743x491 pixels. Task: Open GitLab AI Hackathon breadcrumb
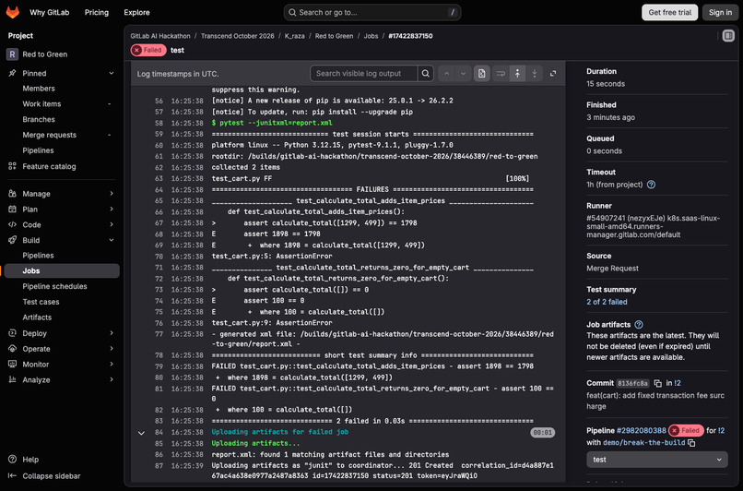160,36
